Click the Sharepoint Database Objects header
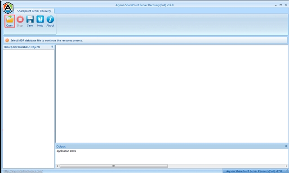This screenshot has height=173, width=289. pos(29,47)
